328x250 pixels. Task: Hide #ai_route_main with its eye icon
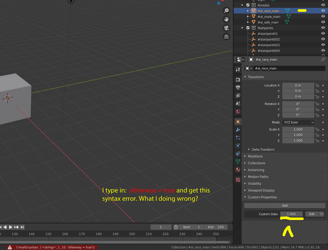323,16
